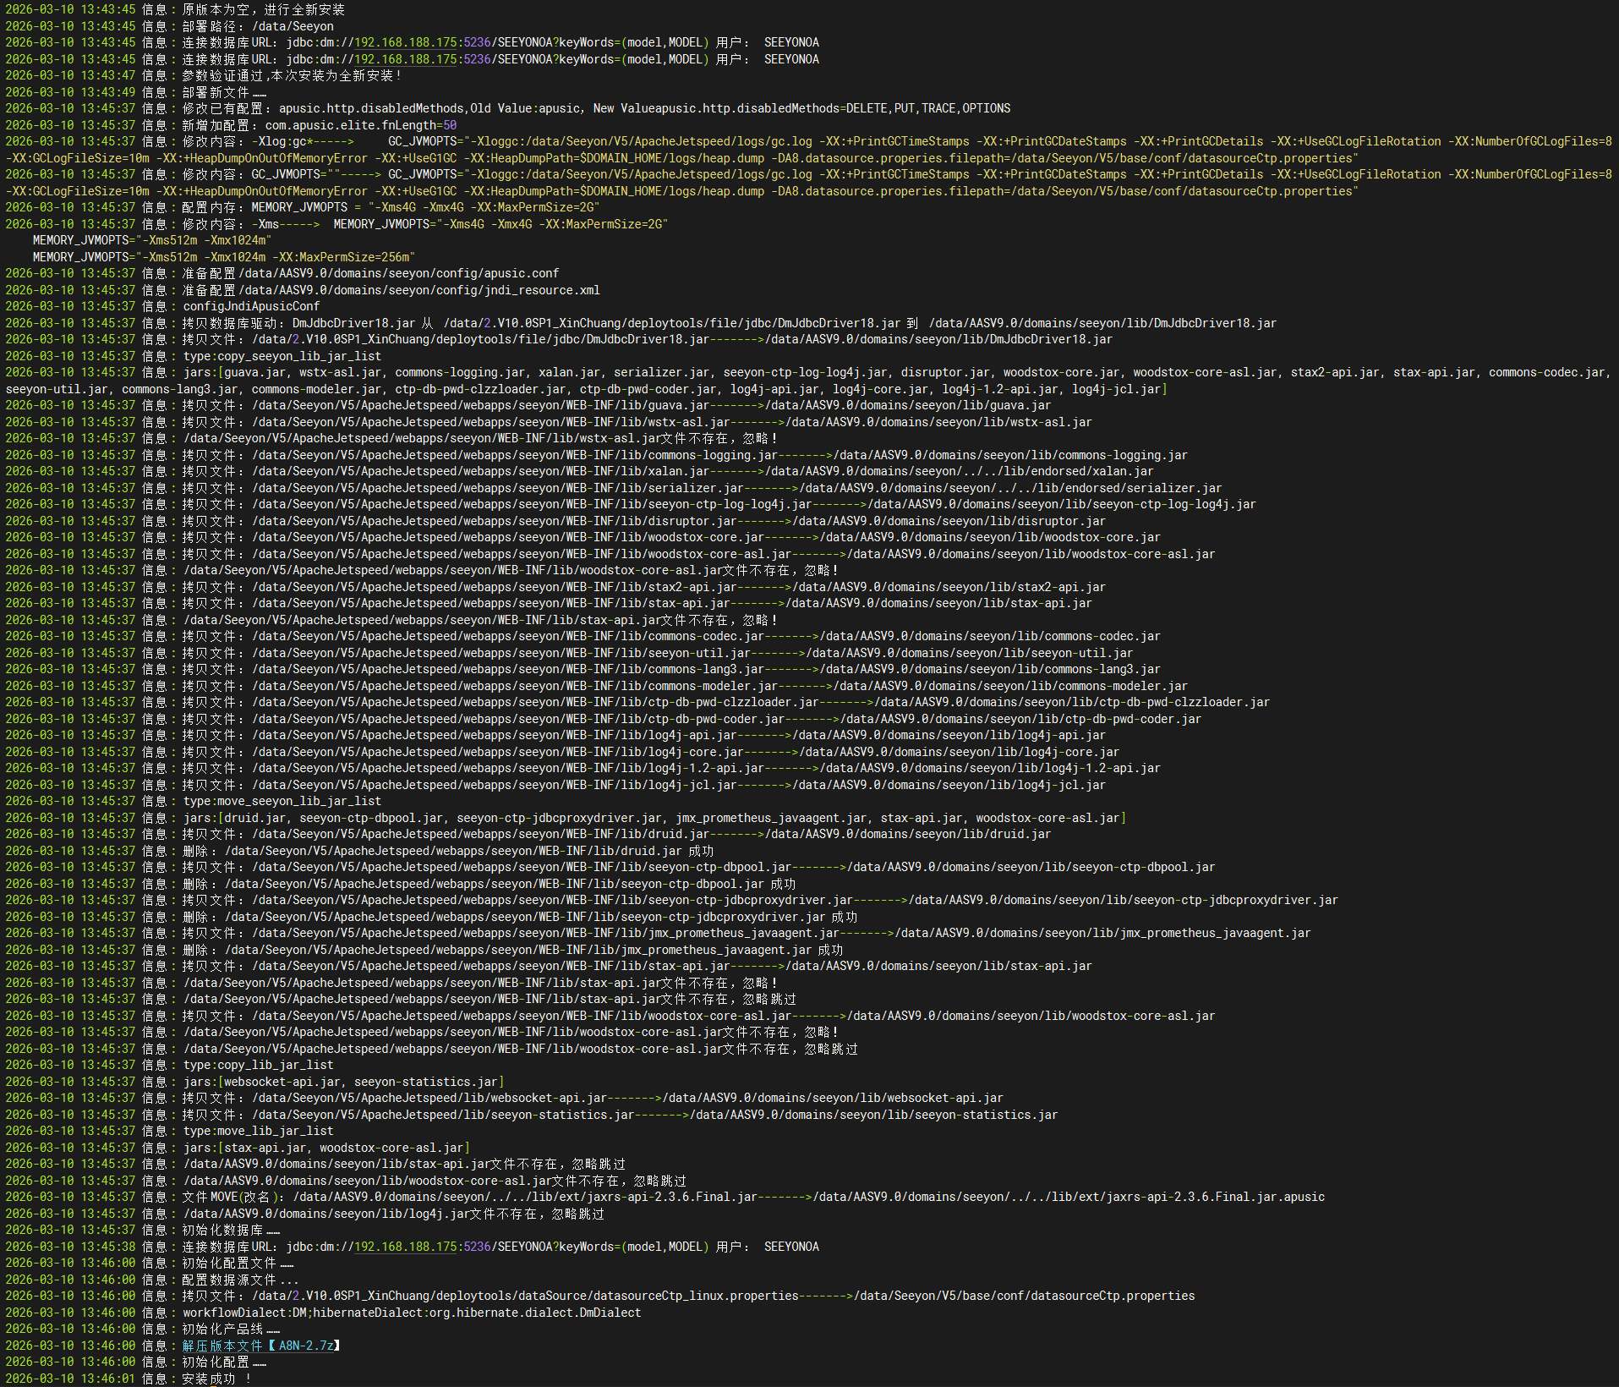The width and height of the screenshot is (1619, 1387).
Task: Click the 'com.apusic.elite.fnLength=50' entry
Action: point(361,125)
